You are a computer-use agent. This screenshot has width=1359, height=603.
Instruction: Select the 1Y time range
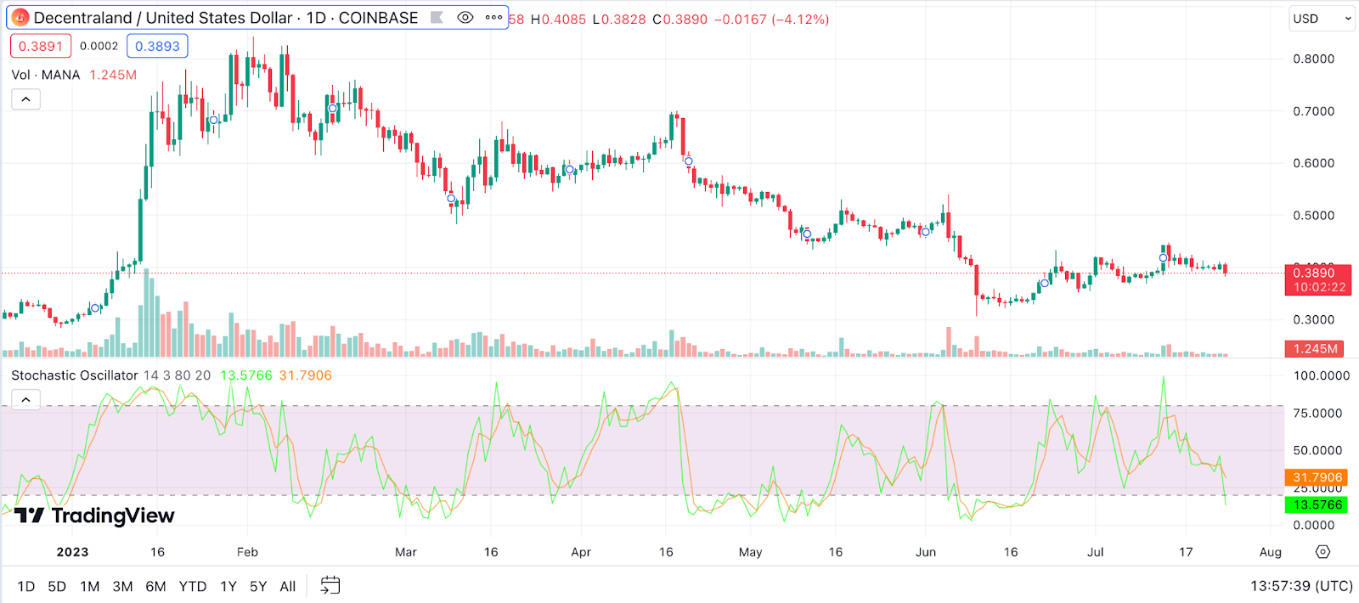click(228, 586)
